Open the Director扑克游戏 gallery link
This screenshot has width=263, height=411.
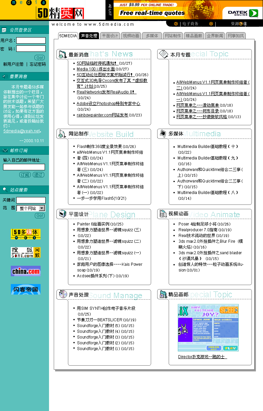pos(202,357)
